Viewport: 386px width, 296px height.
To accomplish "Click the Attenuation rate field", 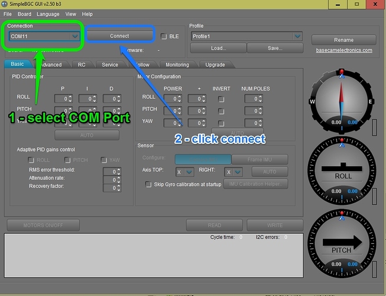I will point(112,179).
